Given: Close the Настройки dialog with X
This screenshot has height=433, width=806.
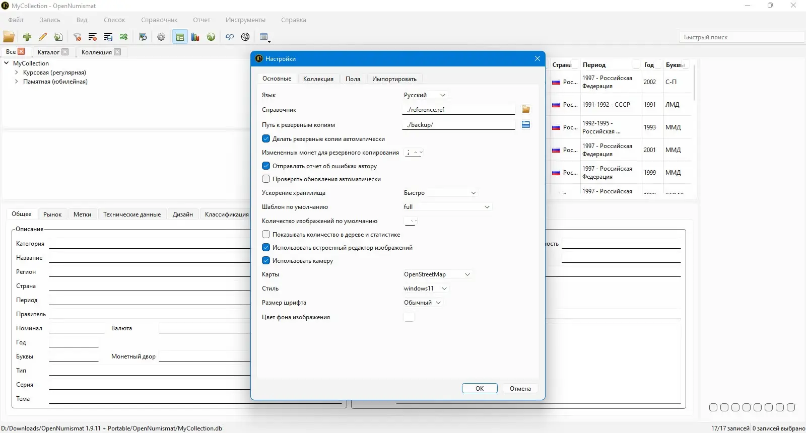Looking at the screenshot, I should click(x=538, y=59).
